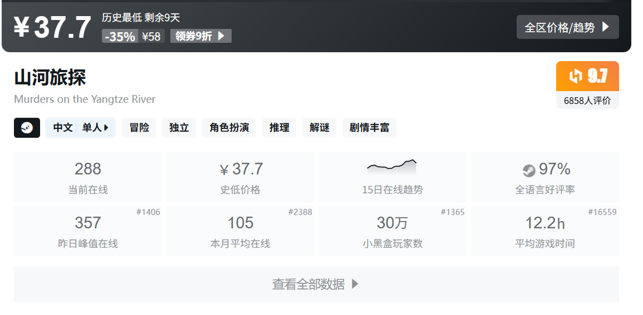
Task: Click the 15日在线趋势 sparkline chart
Action: pos(392,167)
